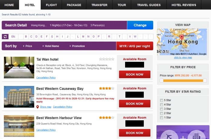The image size is (211, 139).
Task: Open the HOME tab
Action: (9, 5)
